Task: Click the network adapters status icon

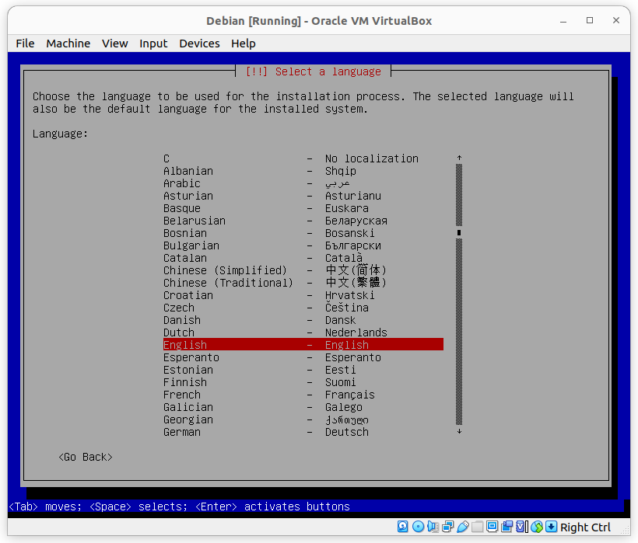Action: coord(447,527)
